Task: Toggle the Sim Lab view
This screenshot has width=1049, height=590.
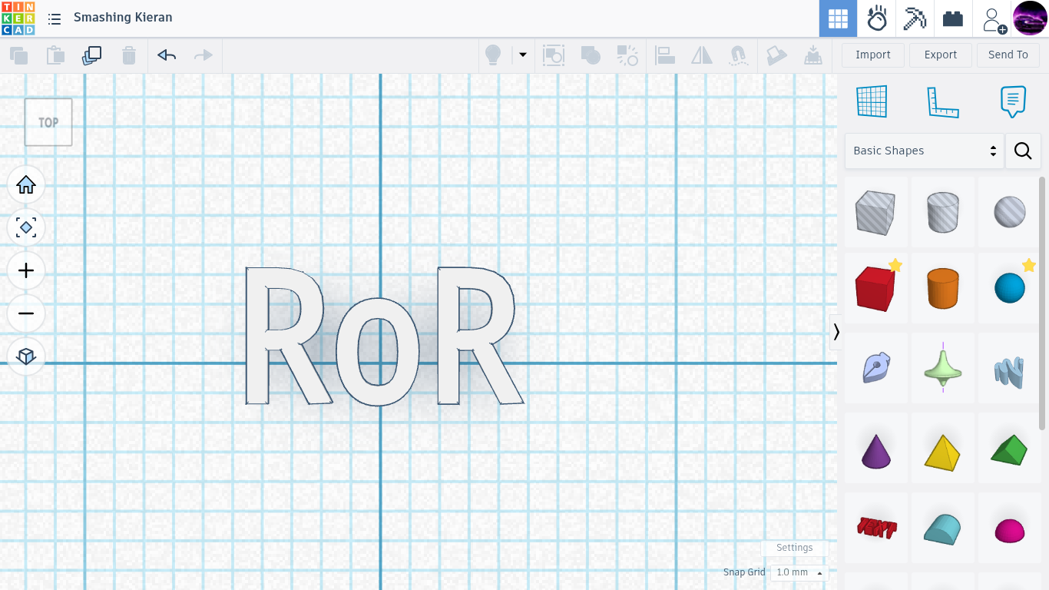Action: coord(876,18)
